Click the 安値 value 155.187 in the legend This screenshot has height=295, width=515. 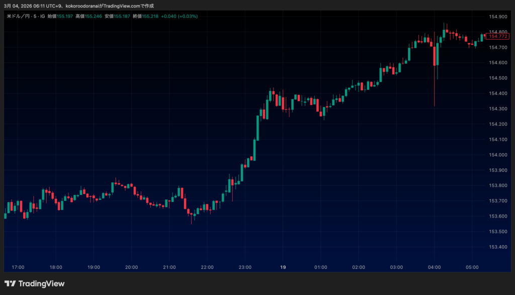pos(122,17)
